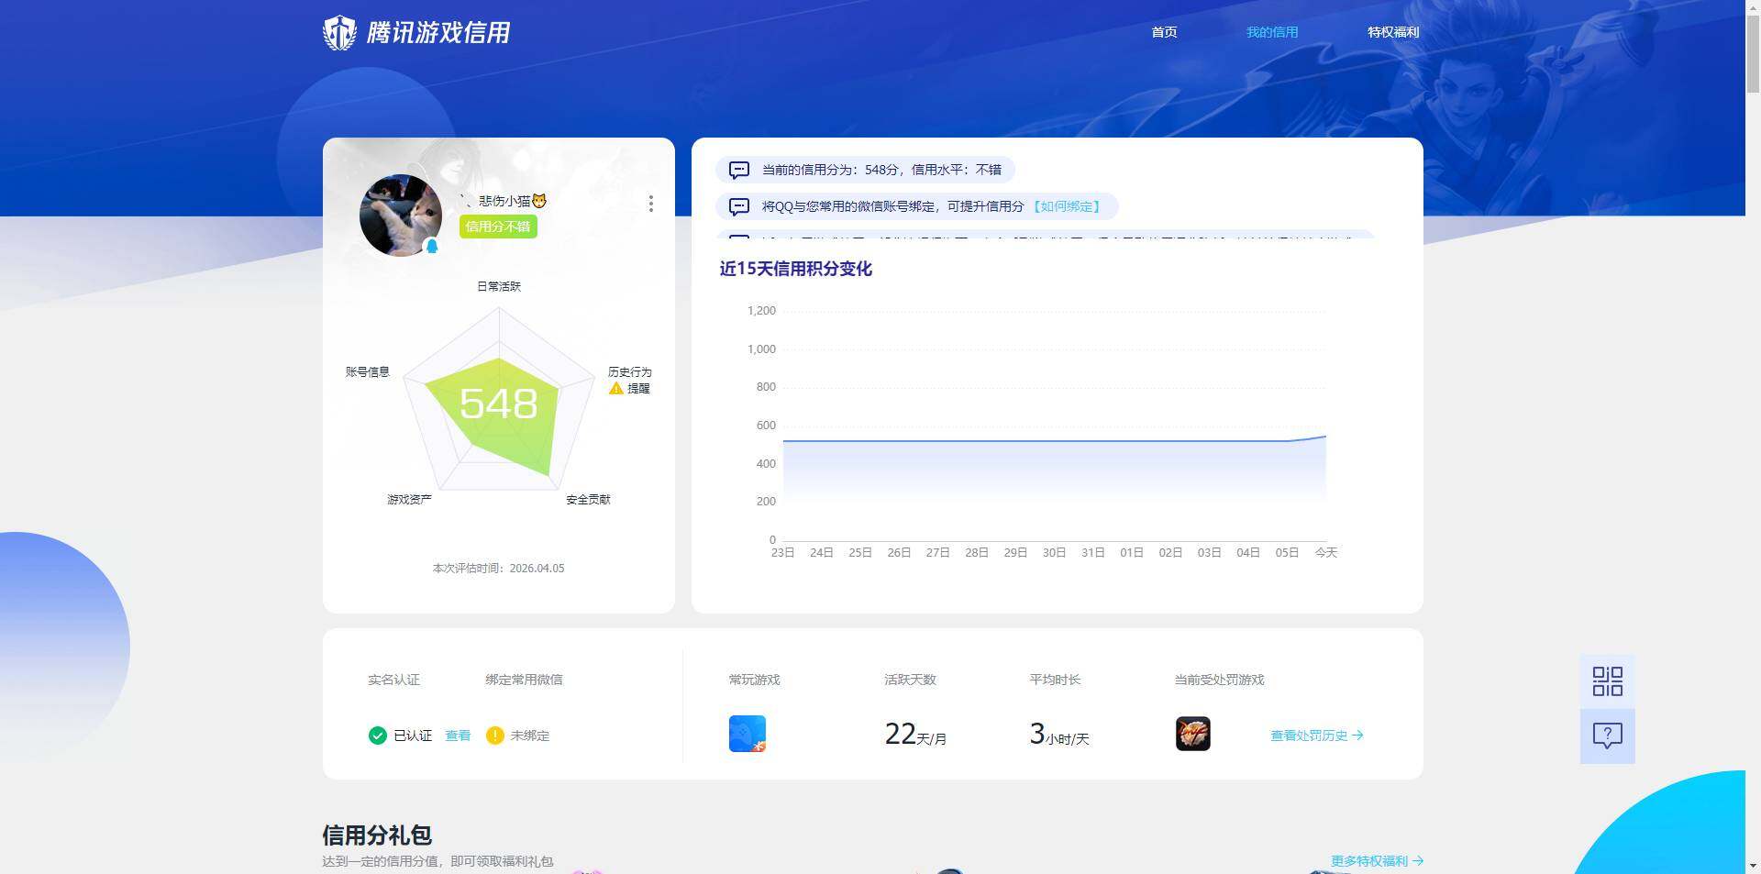The width and height of the screenshot is (1761, 874).
Task: Click the green check icon beside 已认证
Action: point(377,735)
